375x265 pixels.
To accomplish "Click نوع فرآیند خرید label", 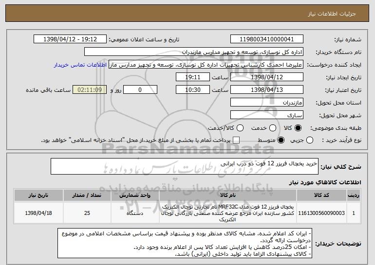I will coord(342,140).
